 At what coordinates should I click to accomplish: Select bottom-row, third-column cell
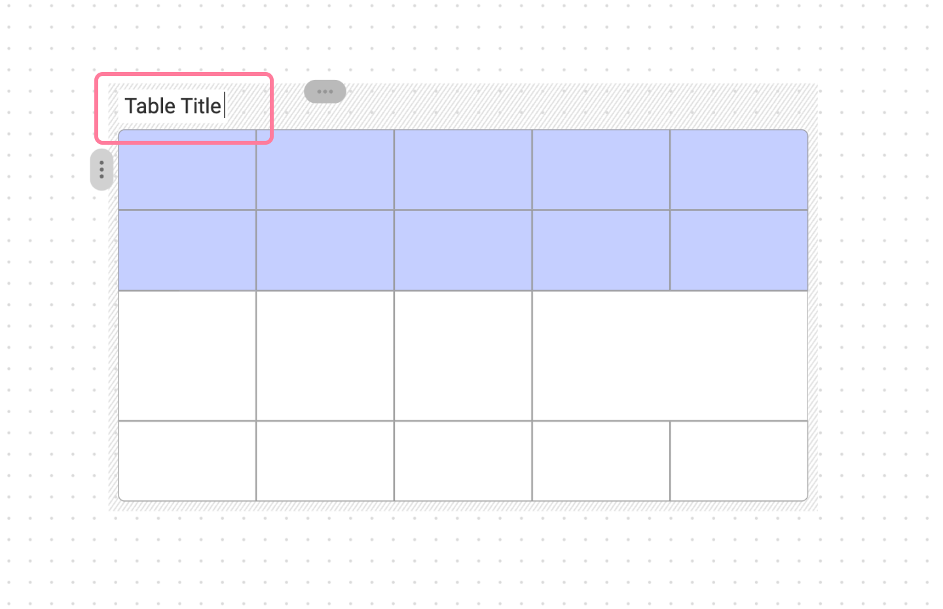[463, 461]
